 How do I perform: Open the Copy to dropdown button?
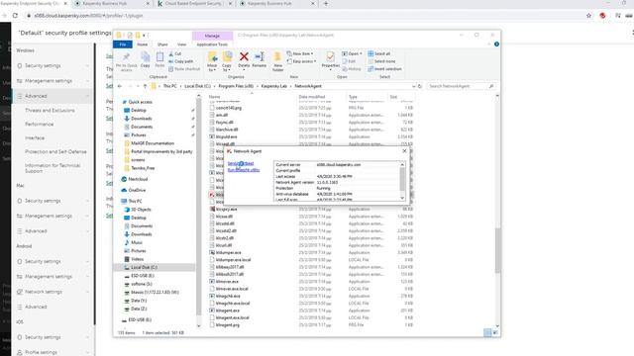(227, 61)
